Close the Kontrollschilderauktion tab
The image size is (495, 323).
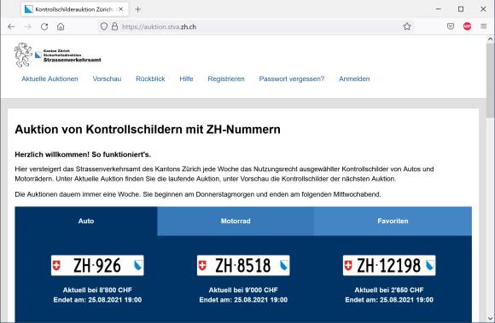pos(121,9)
